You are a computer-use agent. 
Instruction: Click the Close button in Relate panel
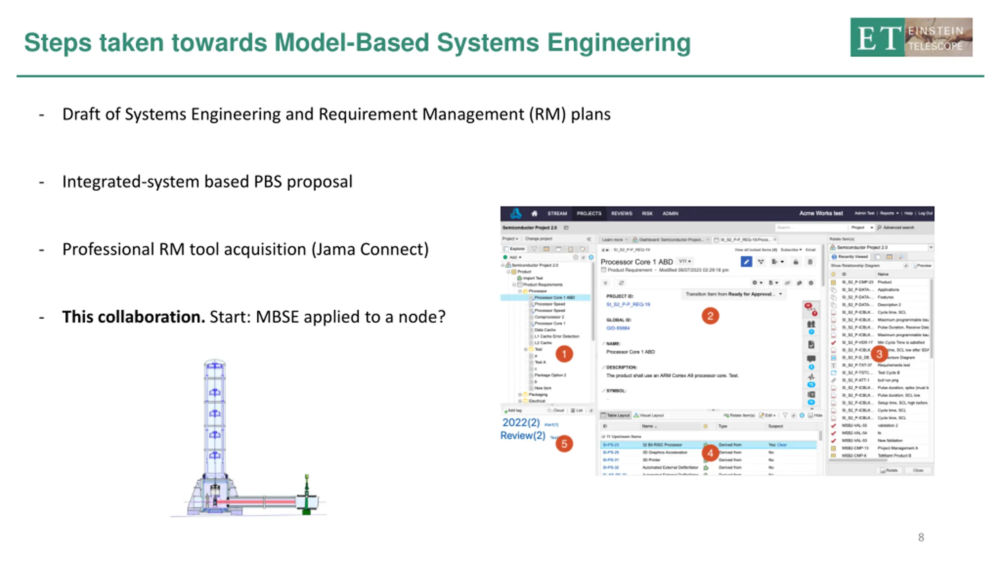(x=918, y=470)
